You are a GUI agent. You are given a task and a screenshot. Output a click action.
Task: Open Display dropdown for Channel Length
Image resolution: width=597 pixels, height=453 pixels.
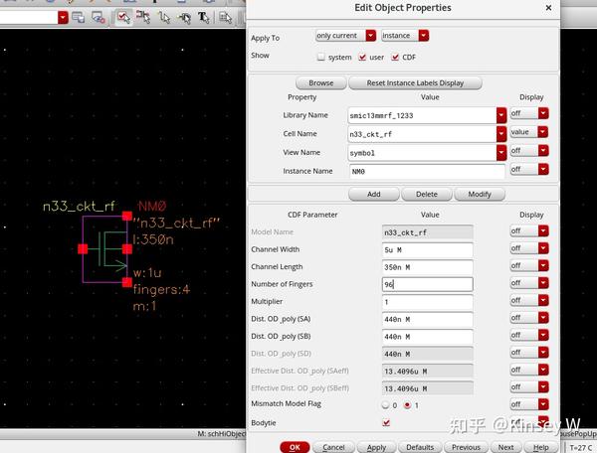tap(529, 265)
